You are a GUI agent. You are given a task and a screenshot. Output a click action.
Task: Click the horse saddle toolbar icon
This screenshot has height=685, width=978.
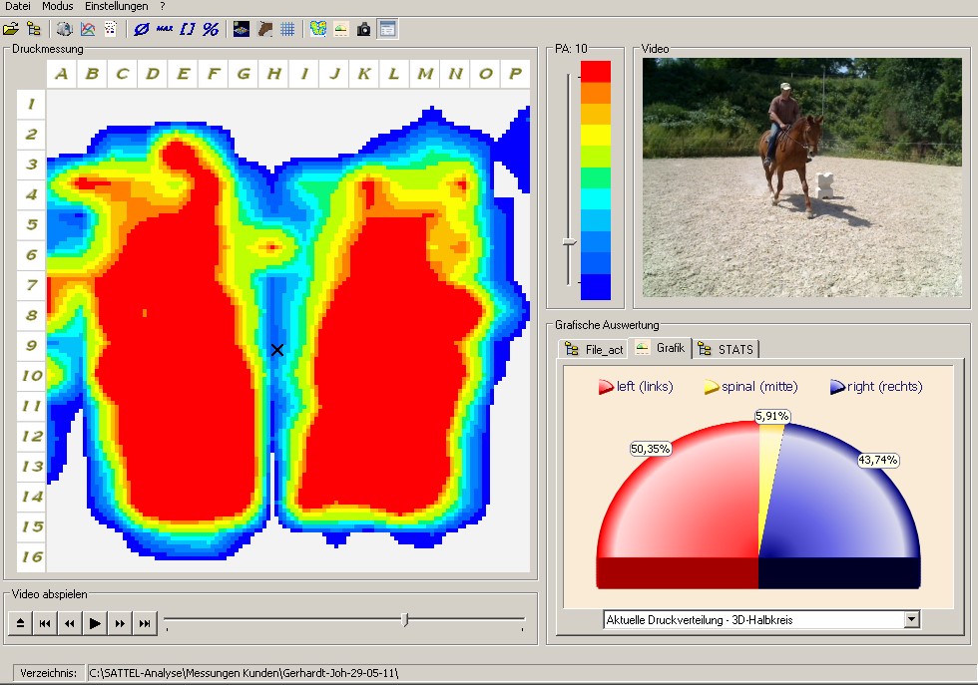click(x=264, y=29)
